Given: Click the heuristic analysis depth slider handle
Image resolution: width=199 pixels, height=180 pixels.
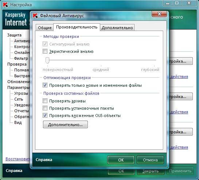Looking at the screenshot, I should [x=47, y=60].
